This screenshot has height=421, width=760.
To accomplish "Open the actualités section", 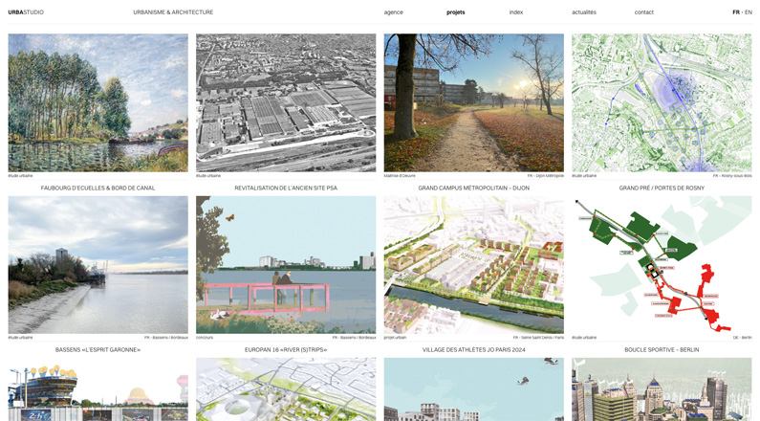I will tap(583, 12).
